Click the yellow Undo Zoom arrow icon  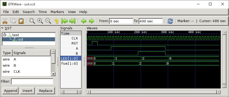click(56, 21)
